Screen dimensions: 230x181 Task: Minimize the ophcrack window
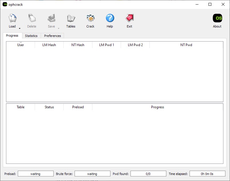tap(197, 4)
